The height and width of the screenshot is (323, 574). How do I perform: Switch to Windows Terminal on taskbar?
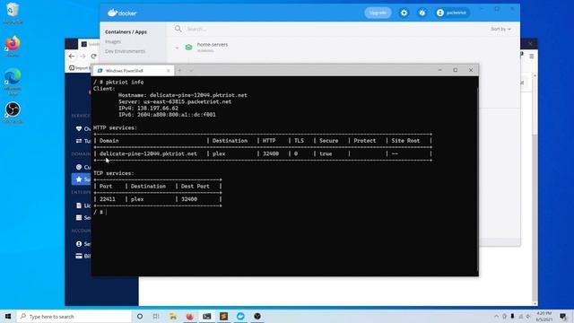(x=207, y=317)
